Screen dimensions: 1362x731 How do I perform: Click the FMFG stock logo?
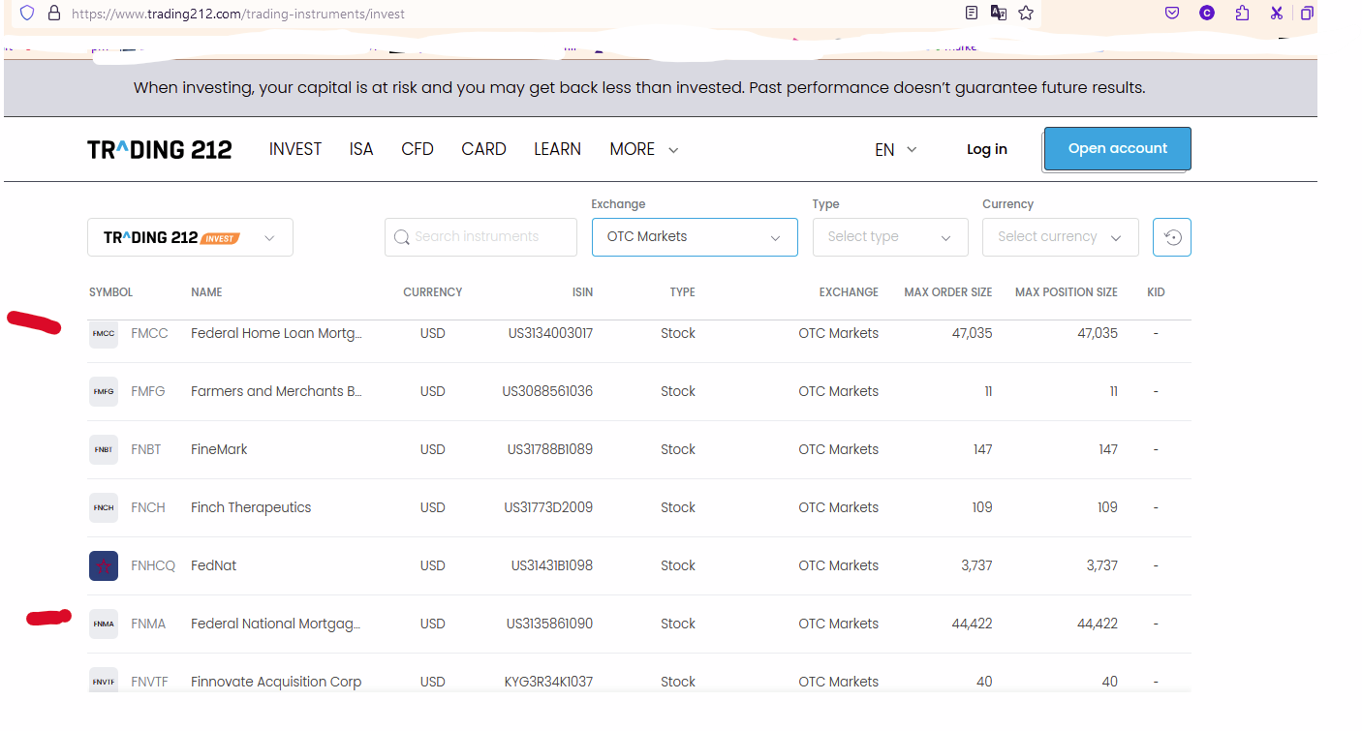[x=104, y=391]
